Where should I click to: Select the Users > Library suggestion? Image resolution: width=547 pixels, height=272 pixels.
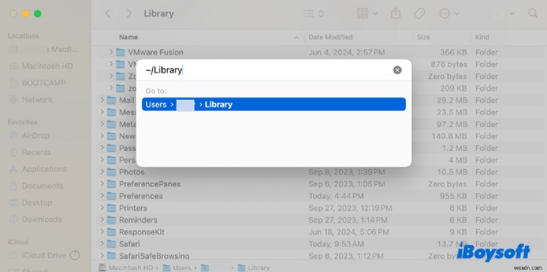tap(274, 105)
